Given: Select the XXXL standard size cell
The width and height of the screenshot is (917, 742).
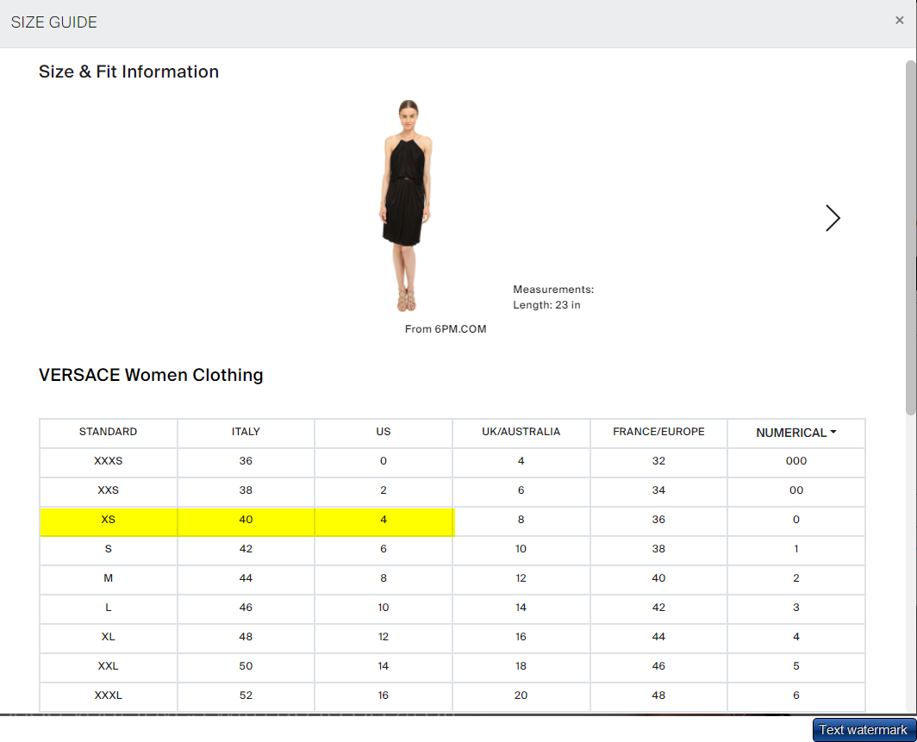Looking at the screenshot, I should (x=109, y=695).
